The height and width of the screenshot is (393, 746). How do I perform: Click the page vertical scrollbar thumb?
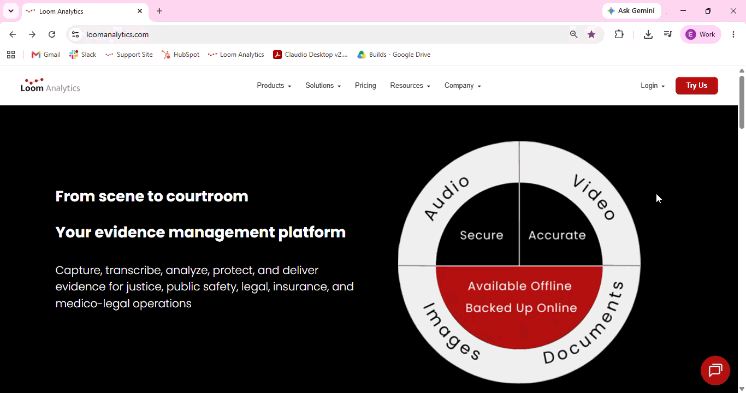point(742,102)
